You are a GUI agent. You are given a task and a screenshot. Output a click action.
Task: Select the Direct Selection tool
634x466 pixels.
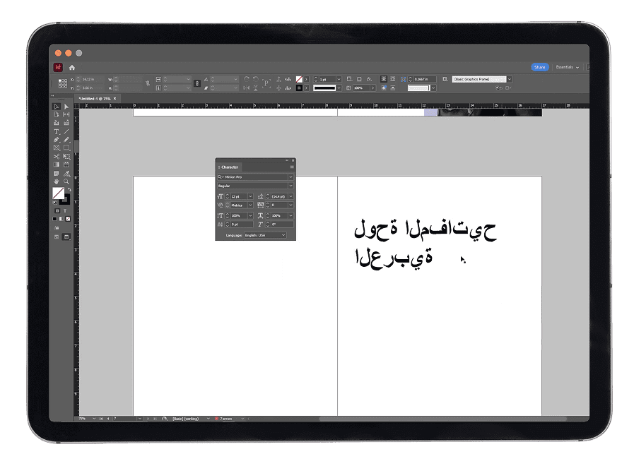pyautogui.click(x=66, y=107)
